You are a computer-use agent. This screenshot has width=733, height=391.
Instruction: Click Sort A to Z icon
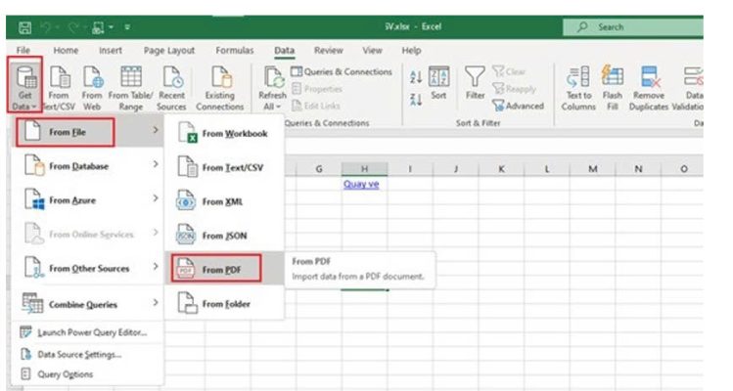coord(416,77)
